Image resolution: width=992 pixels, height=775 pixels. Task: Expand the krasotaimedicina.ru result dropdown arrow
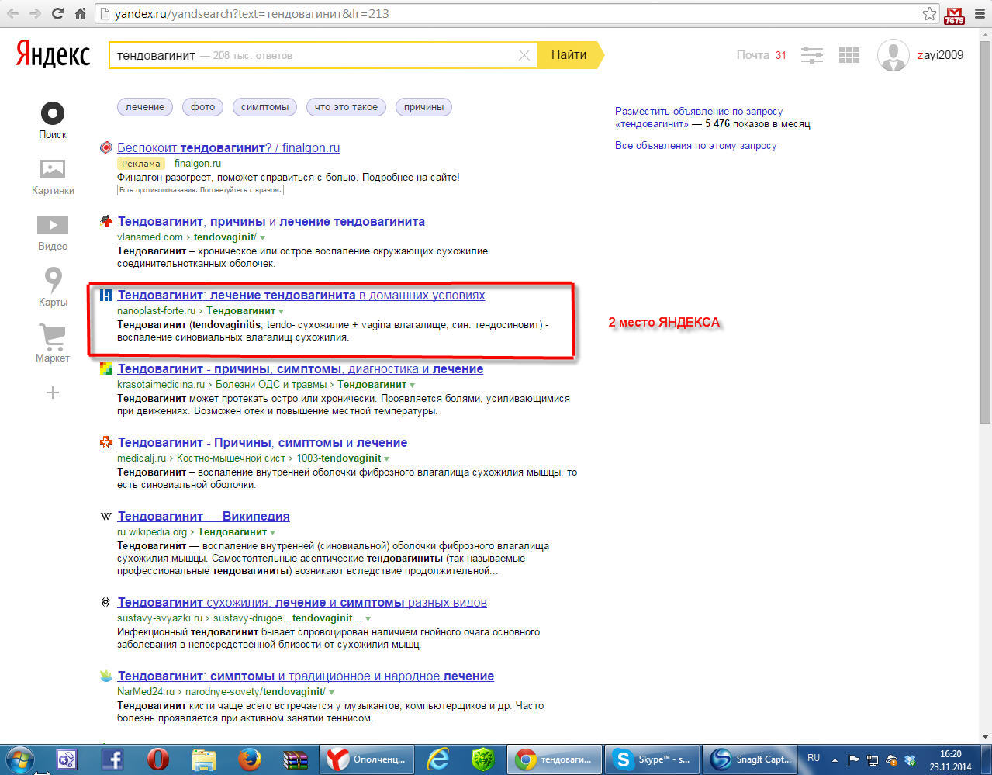pyautogui.click(x=412, y=385)
